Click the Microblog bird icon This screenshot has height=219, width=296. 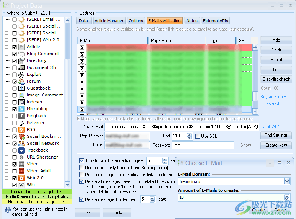(21, 109)
